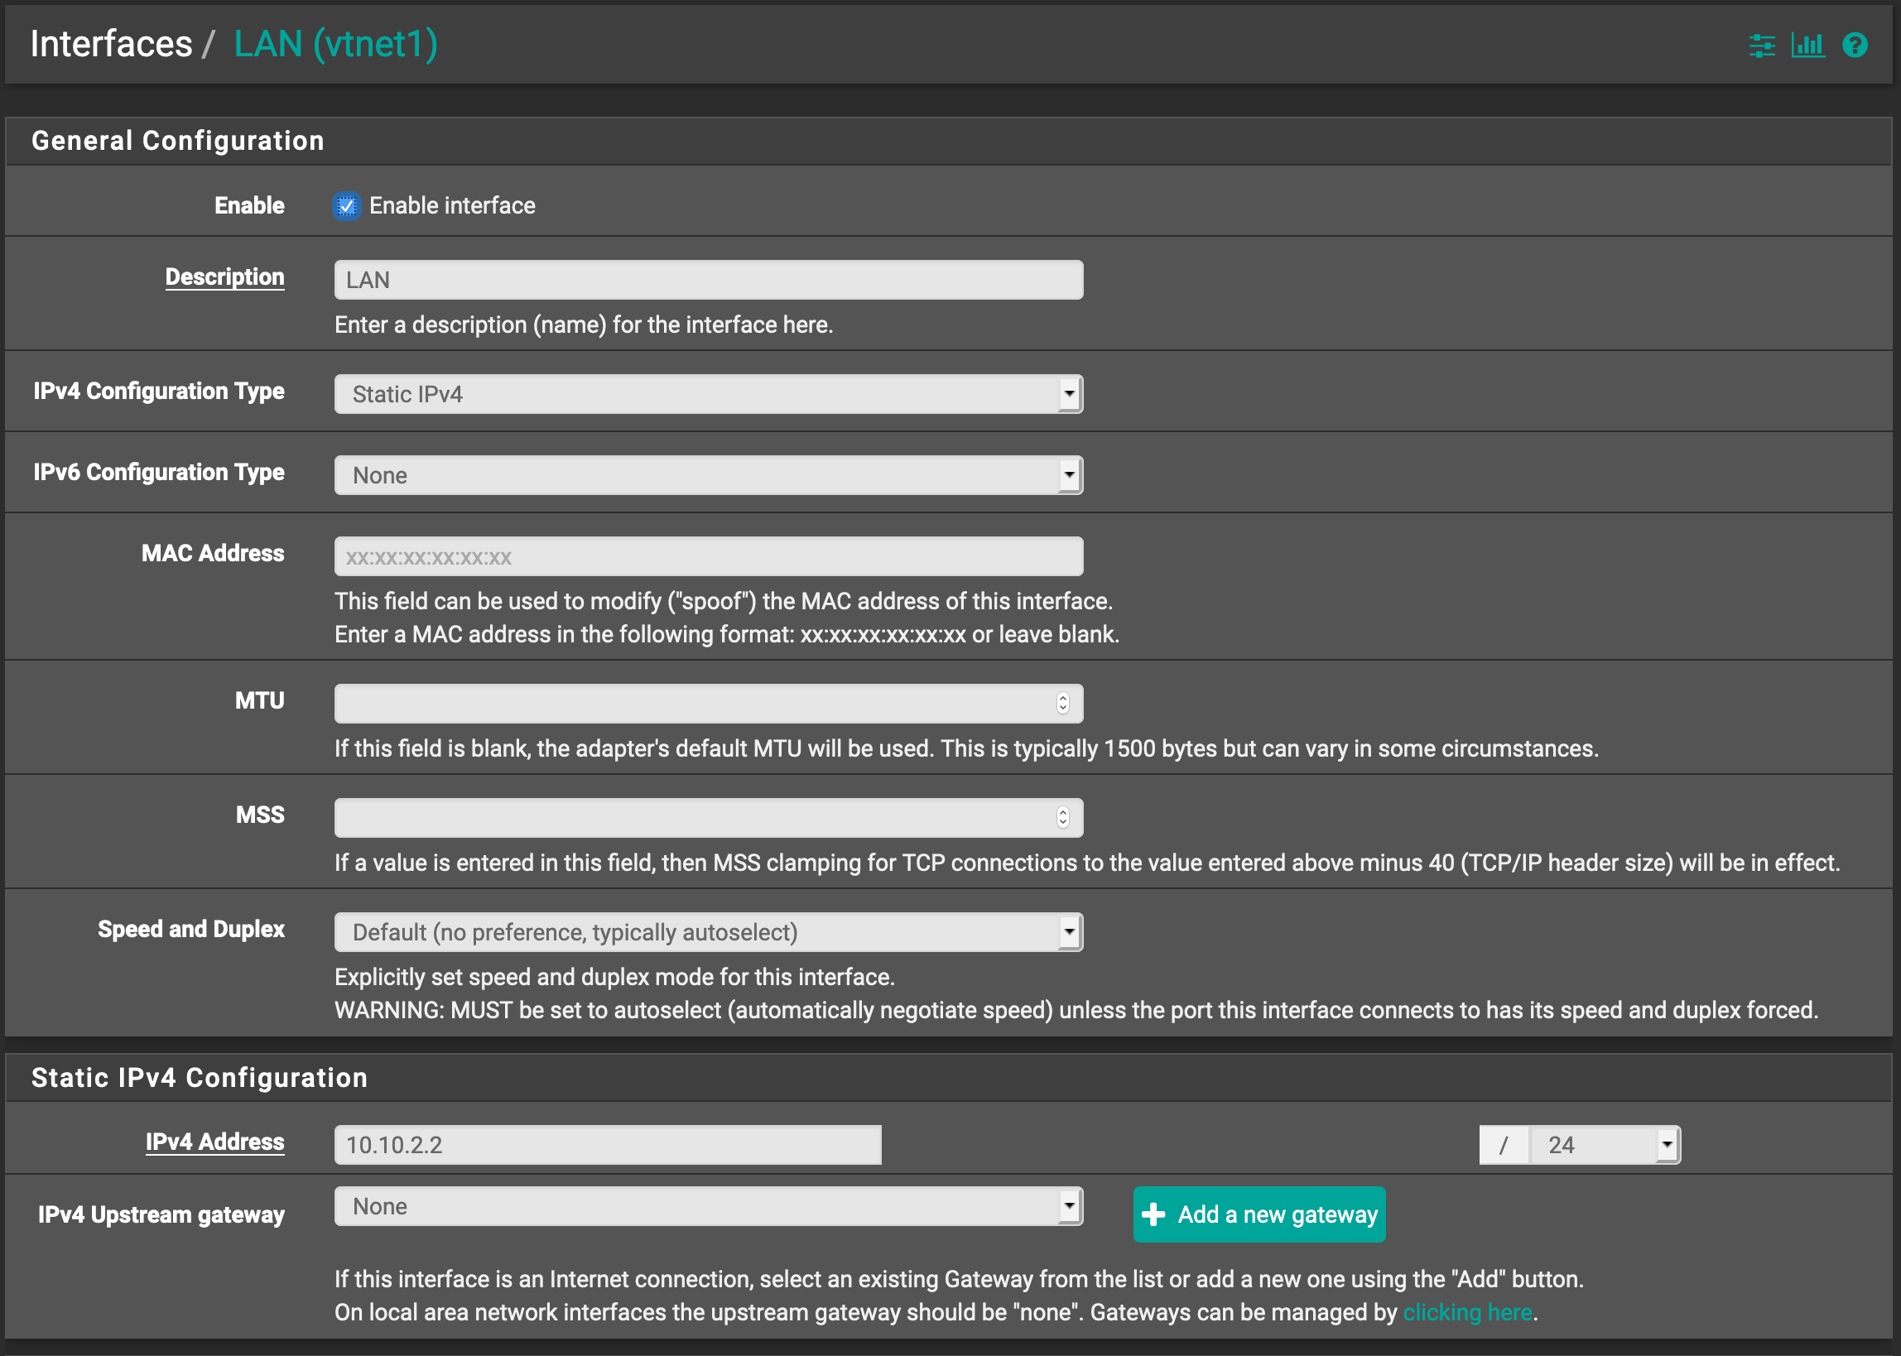Open the IPv4 Configuration Type dropdown
The width and height of the screenshot is (1901, 1356).
[708, 394]
